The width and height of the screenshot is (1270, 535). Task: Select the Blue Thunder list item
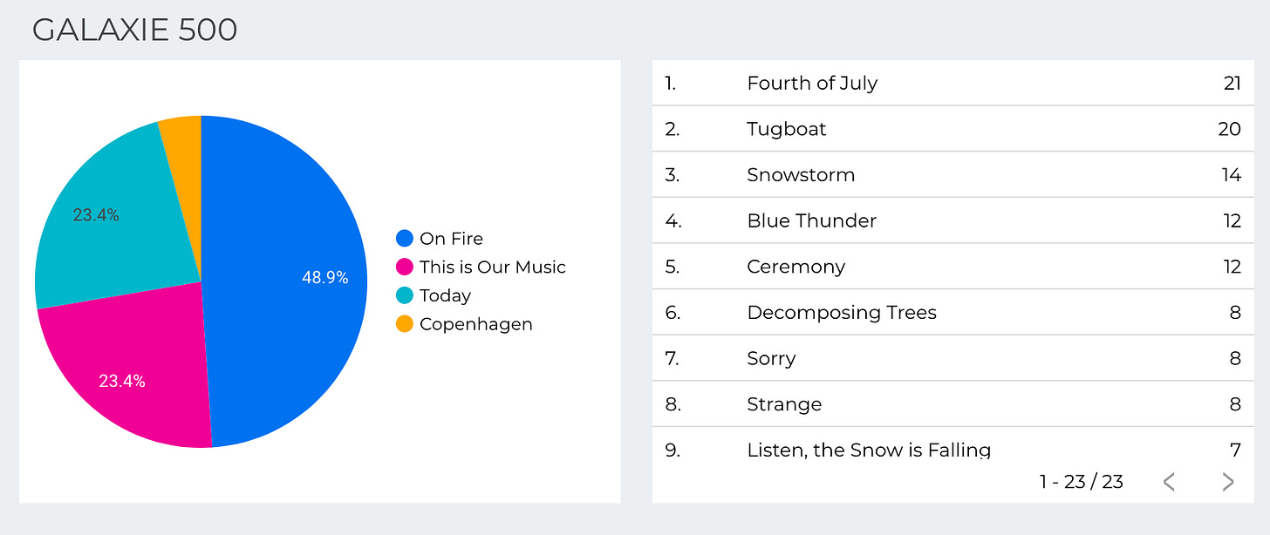[811, 220]
